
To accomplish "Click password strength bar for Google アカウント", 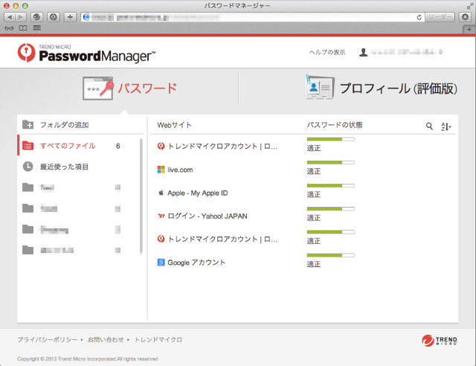I will (330, 255).
